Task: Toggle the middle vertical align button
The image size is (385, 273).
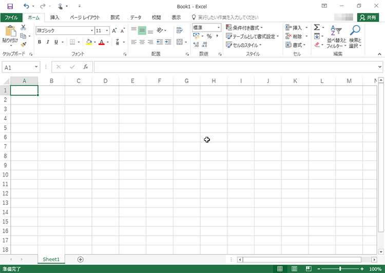Action: pyautogui.click(x=142, y=31)
